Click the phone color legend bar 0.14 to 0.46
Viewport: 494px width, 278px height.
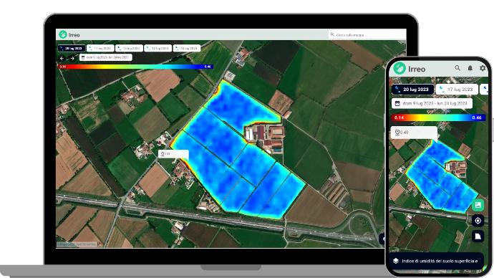click(438, 118)
